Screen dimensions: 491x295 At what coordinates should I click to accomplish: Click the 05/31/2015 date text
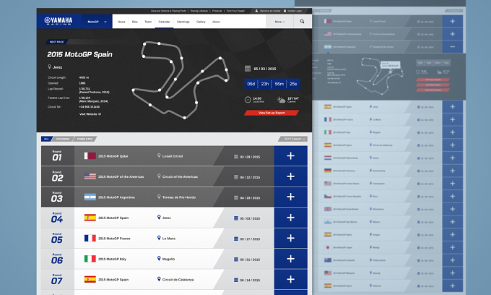[250, 260]
